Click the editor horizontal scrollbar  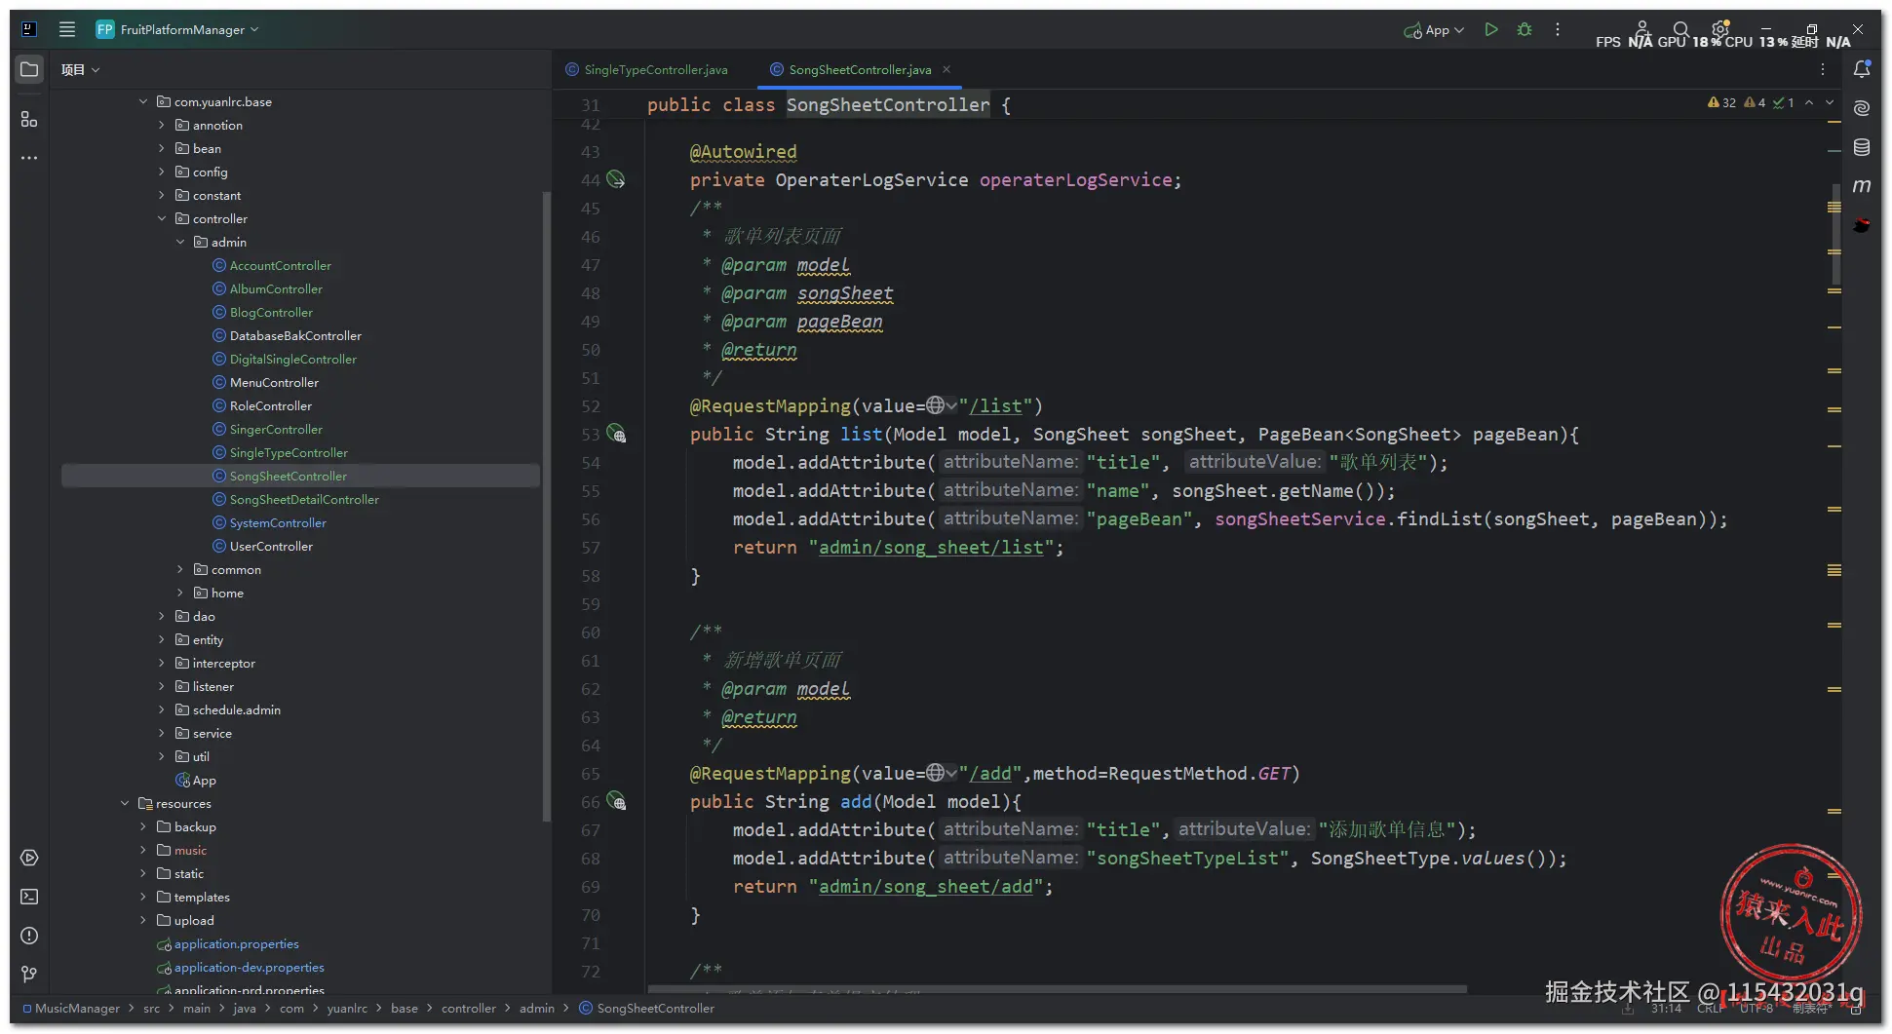click(x=1058, y=989)
